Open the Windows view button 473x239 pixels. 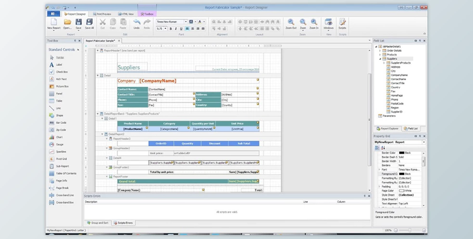click(329, 24)
